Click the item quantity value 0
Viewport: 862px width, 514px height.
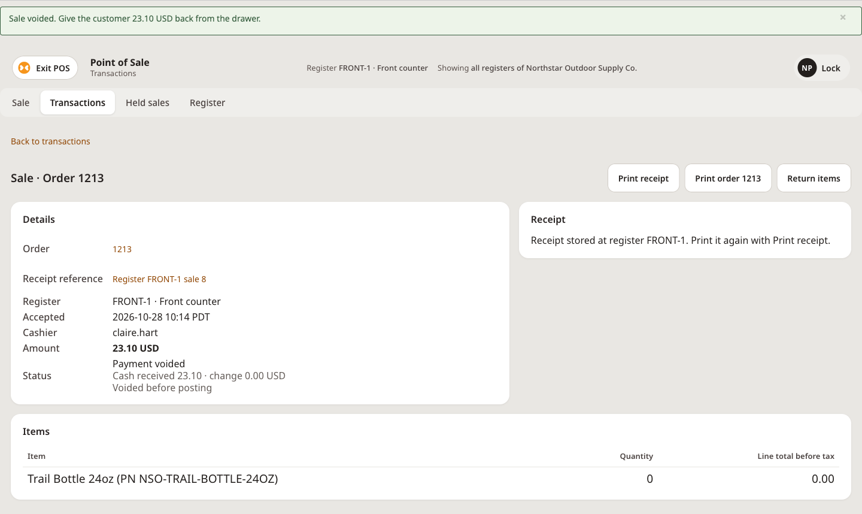point(649,479)
